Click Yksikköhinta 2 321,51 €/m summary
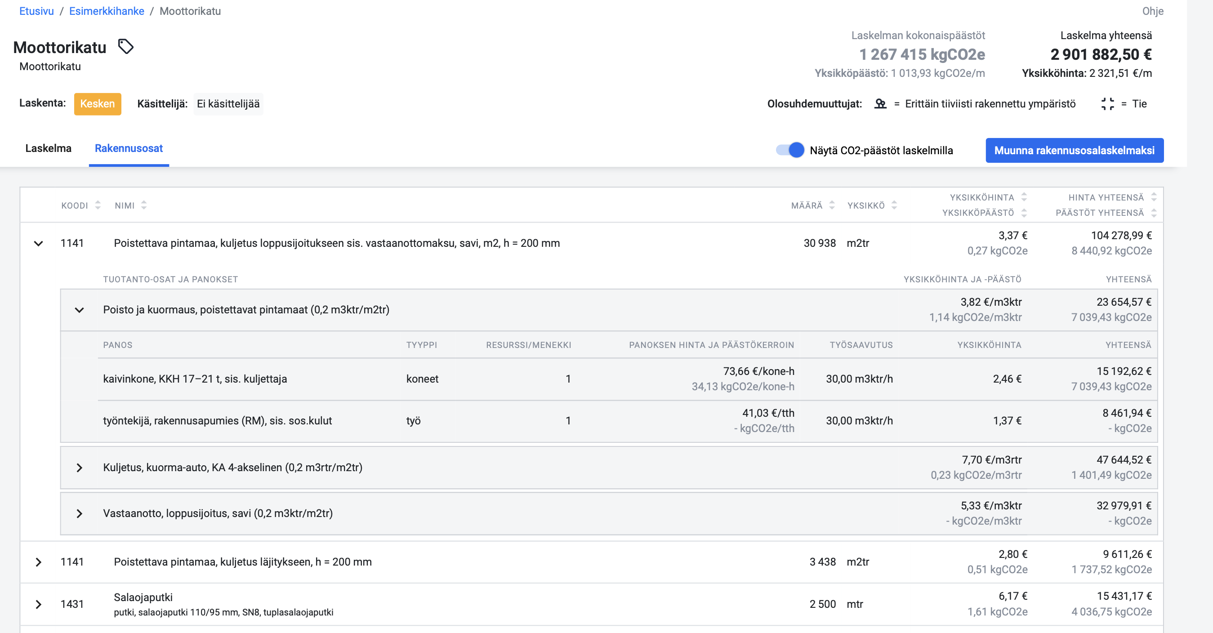This screenshot has width=1213, height=633. tap(1087, 73)
